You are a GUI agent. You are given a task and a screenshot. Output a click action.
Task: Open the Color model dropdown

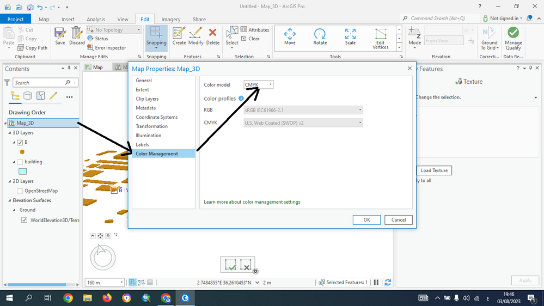click(259, 84)
